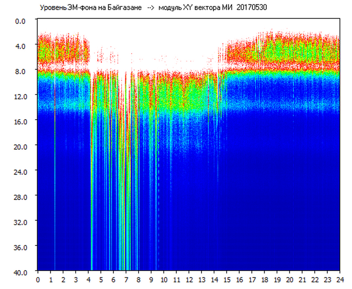
Task: Select the hour 15 tick label
Action: click(x=227, y=280)
